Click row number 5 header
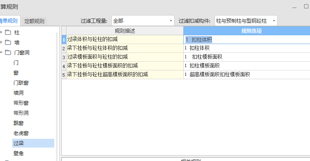310x161 pixels. (64, 75)
